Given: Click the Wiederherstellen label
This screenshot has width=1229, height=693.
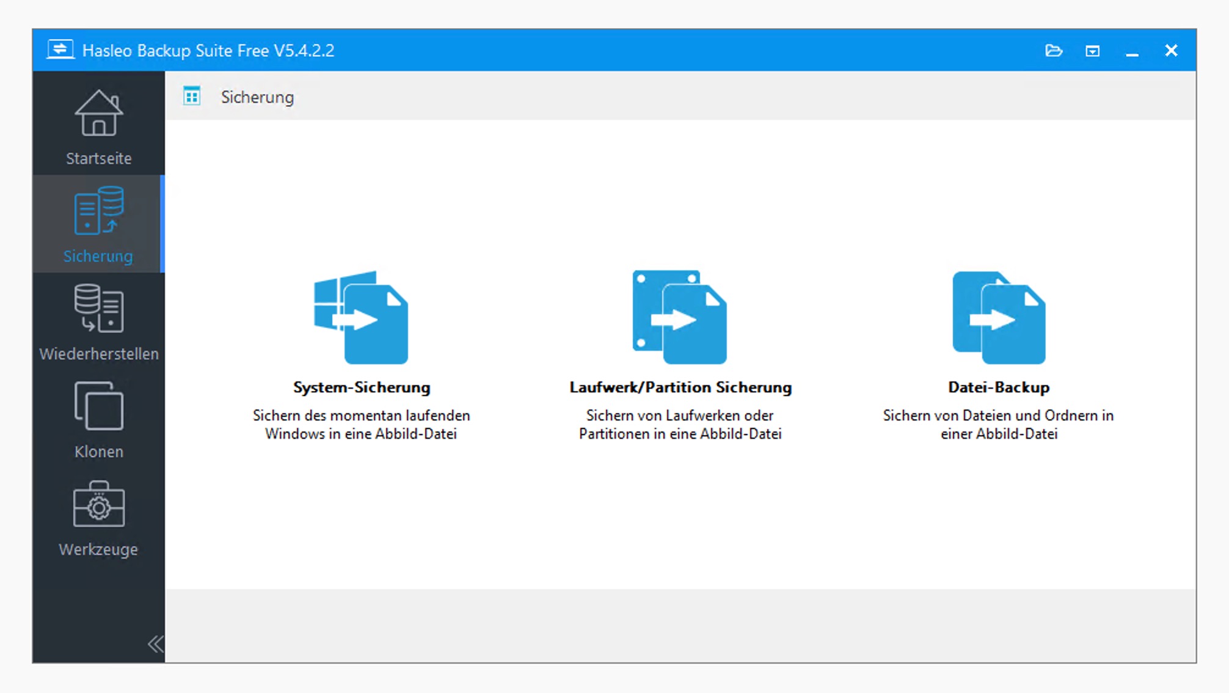Looking at the screenshot, I should point(98,354).
